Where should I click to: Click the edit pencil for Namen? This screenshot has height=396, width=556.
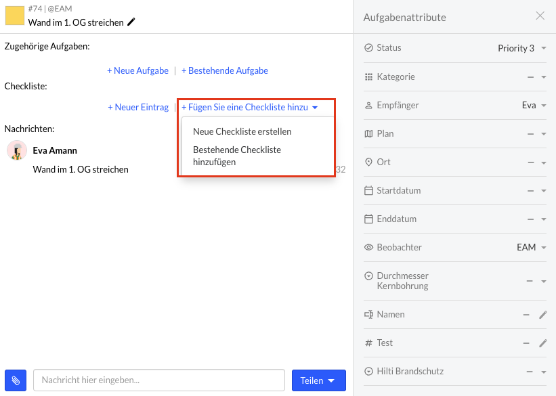click(x=543, y=315)
